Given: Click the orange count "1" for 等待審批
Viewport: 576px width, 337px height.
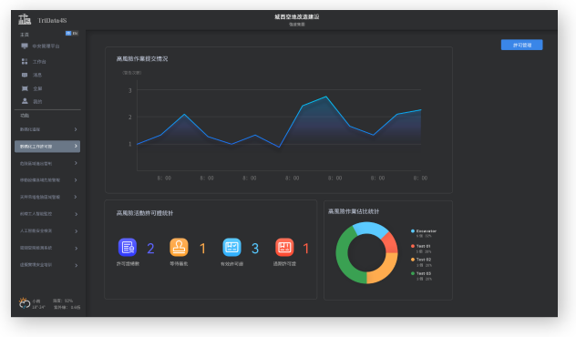Looking at the screenshot, I should [x=202, y=249].
